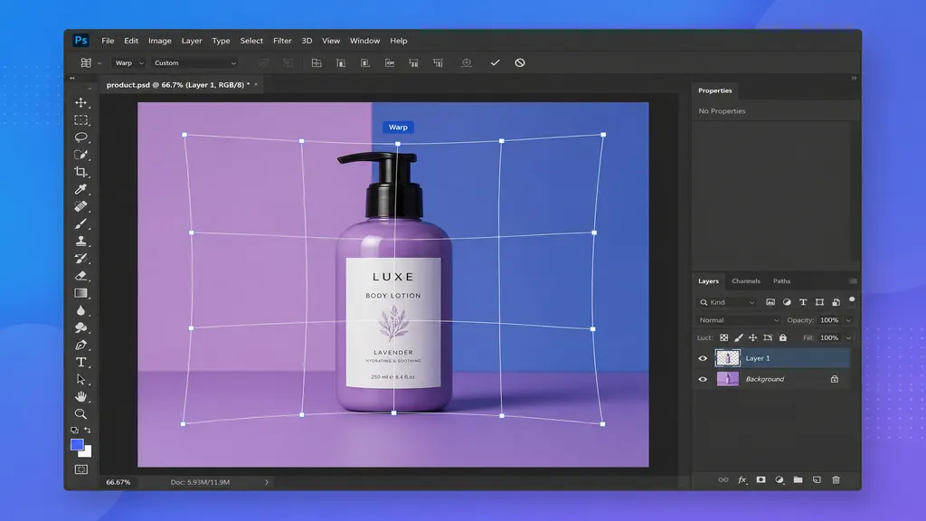Open the Warp transform mode dropdown

pos(128,62)
